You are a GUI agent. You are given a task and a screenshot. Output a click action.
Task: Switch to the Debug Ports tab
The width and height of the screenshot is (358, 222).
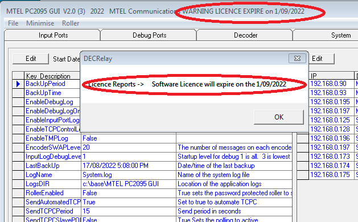click(149, 35)
